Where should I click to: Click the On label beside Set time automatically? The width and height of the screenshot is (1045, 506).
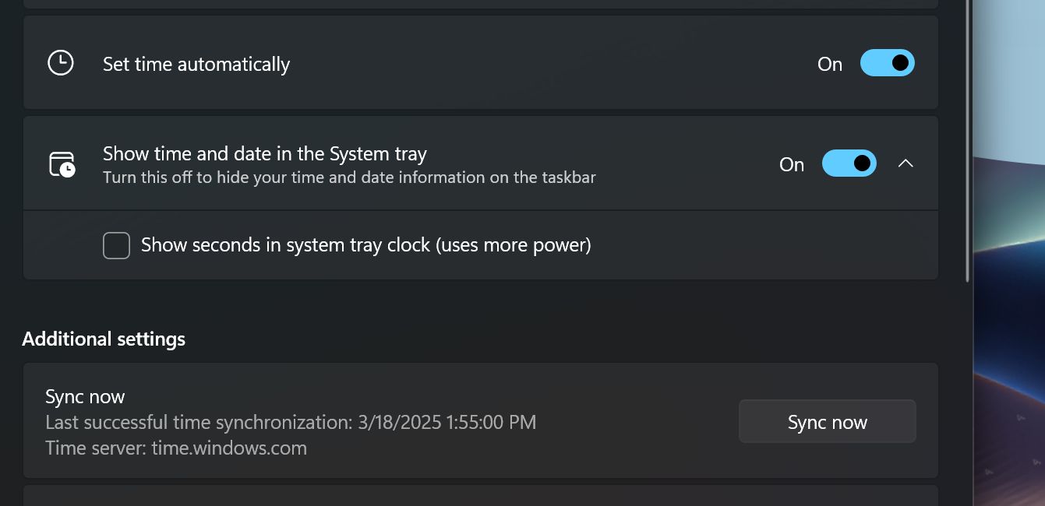[x=829, y=64]
